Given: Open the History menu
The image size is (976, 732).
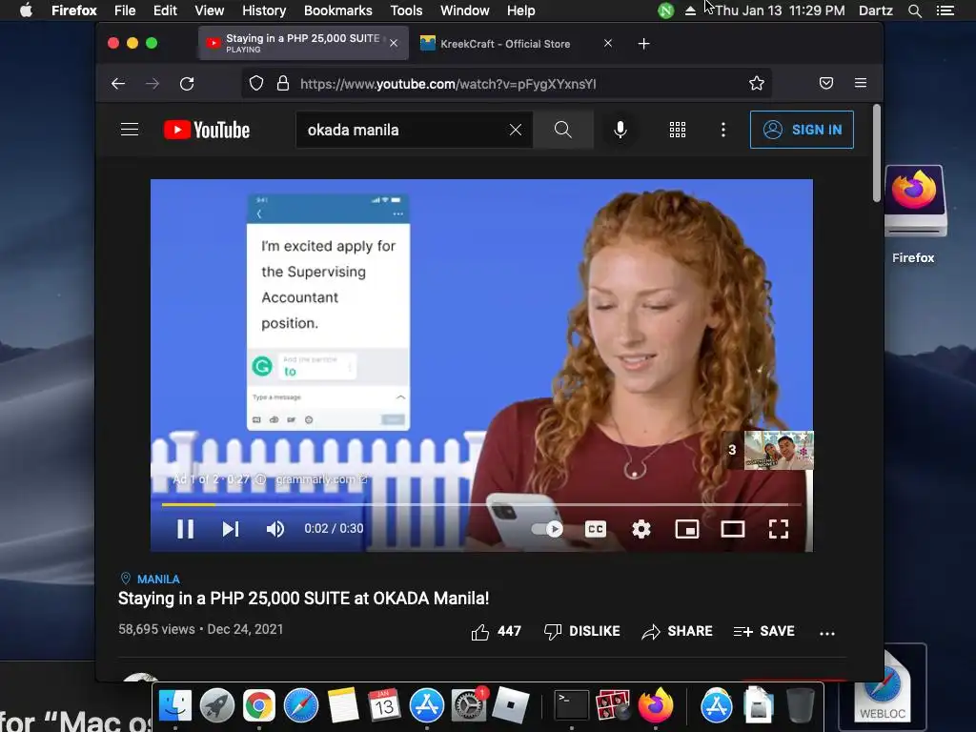Looking at the screenshot, I should [264, 10].
